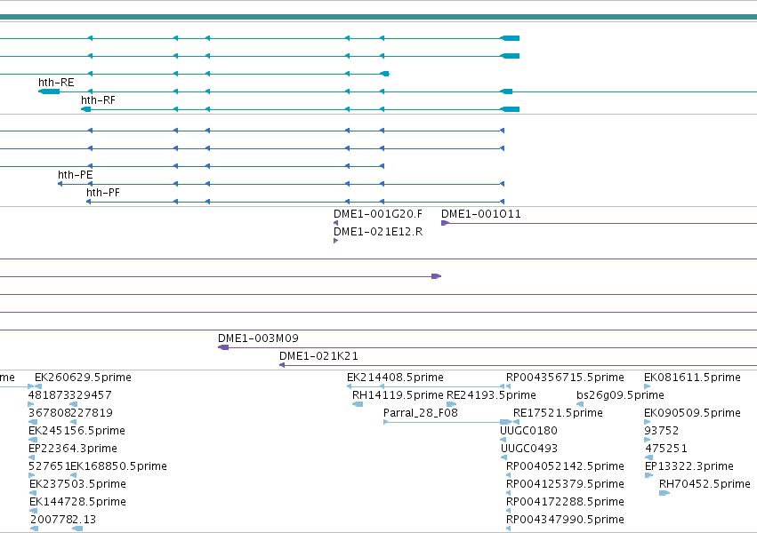Select the RP004052142.5prime label
The height and width of the screenshot is (533, 757).
[566, 466]
